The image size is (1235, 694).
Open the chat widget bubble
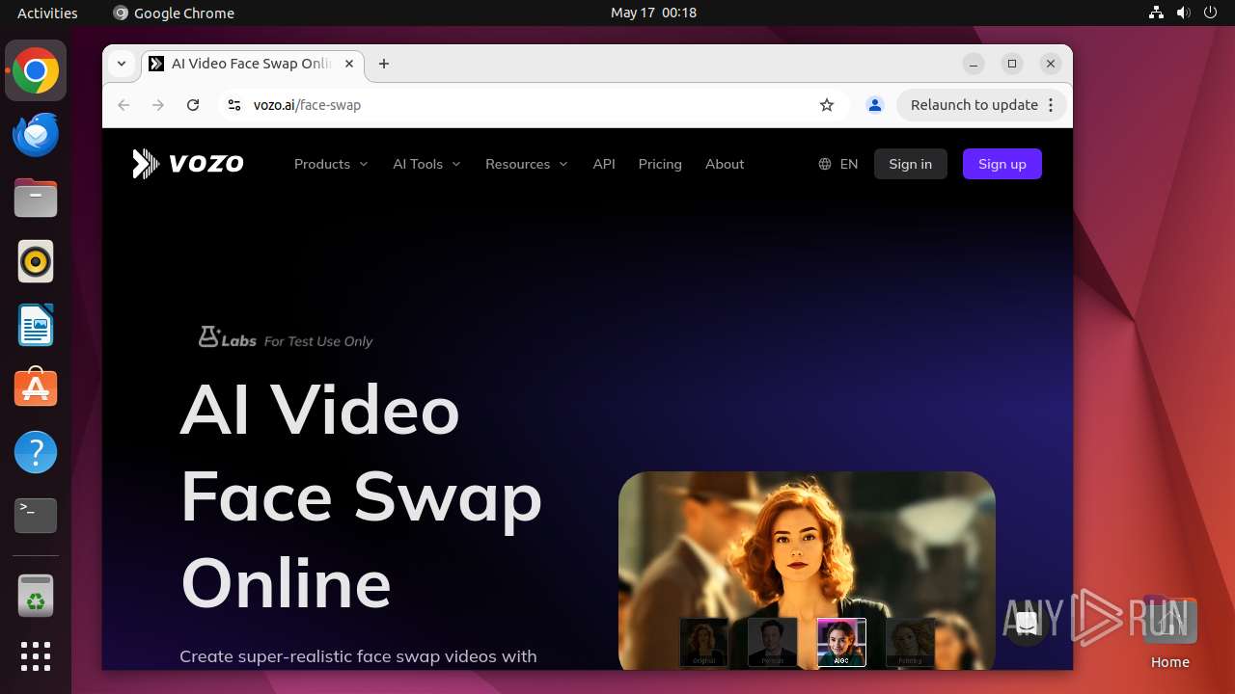pos(1027,624)
